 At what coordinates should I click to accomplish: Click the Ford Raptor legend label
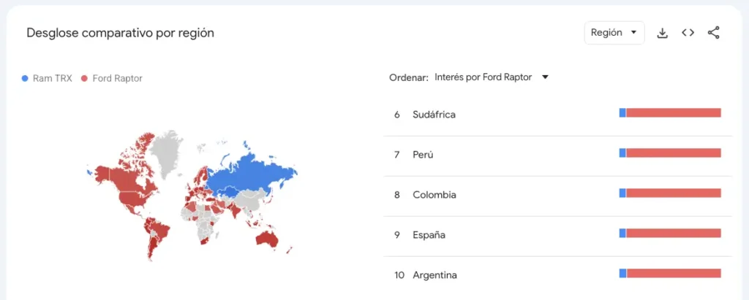pyautogui.click(x=117, y=78)
